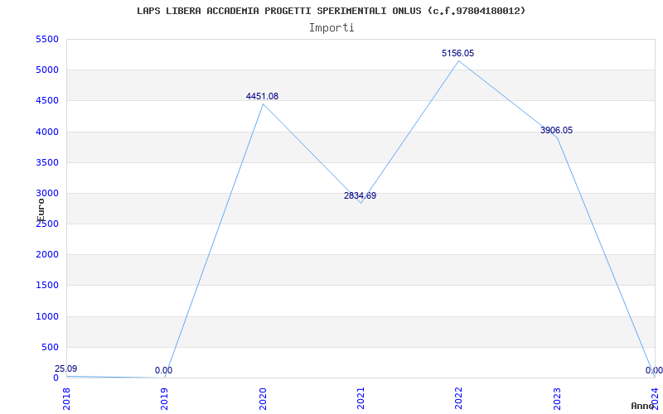Click y-axis value 5500

point(47,39)
